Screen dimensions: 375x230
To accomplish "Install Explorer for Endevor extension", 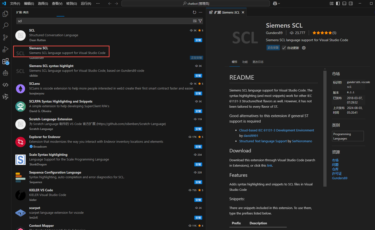I will coord(198,147).
